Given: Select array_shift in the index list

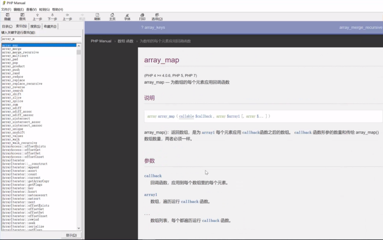Looking at the screenshot, I should (x=12, y=94).
